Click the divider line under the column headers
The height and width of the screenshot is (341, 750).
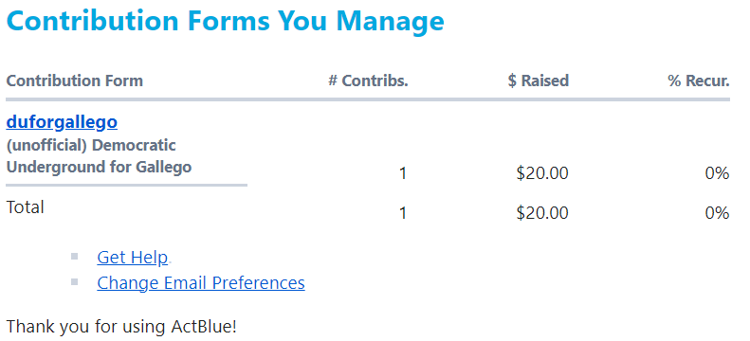[x=368, y=99]
